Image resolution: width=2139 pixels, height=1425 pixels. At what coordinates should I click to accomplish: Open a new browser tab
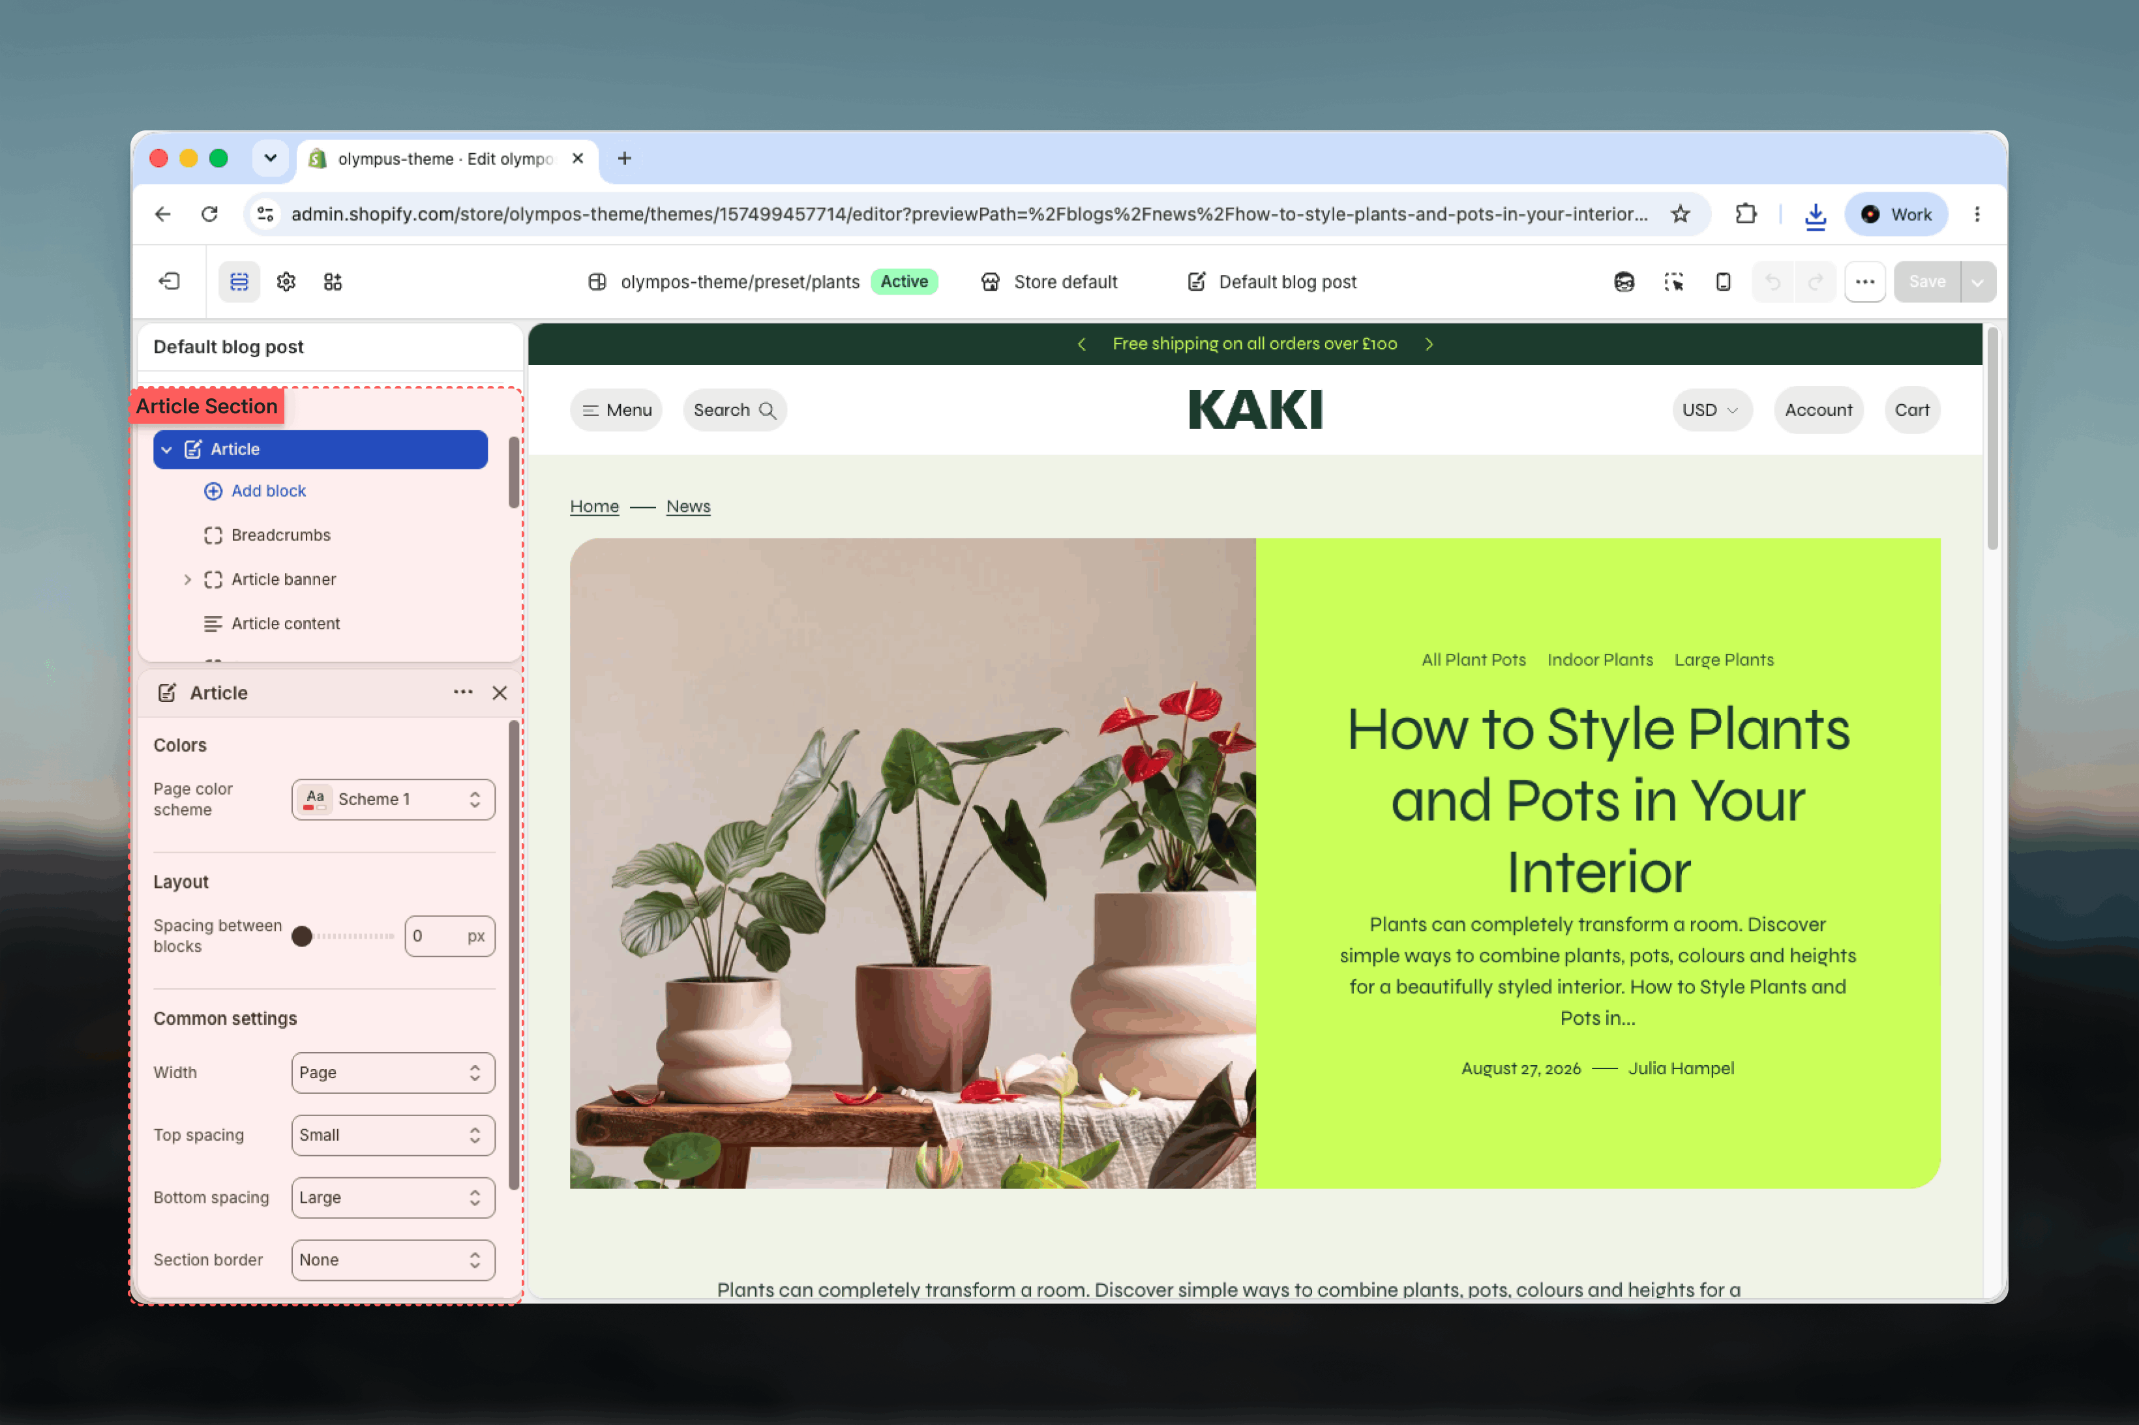[x=625, y=158]
